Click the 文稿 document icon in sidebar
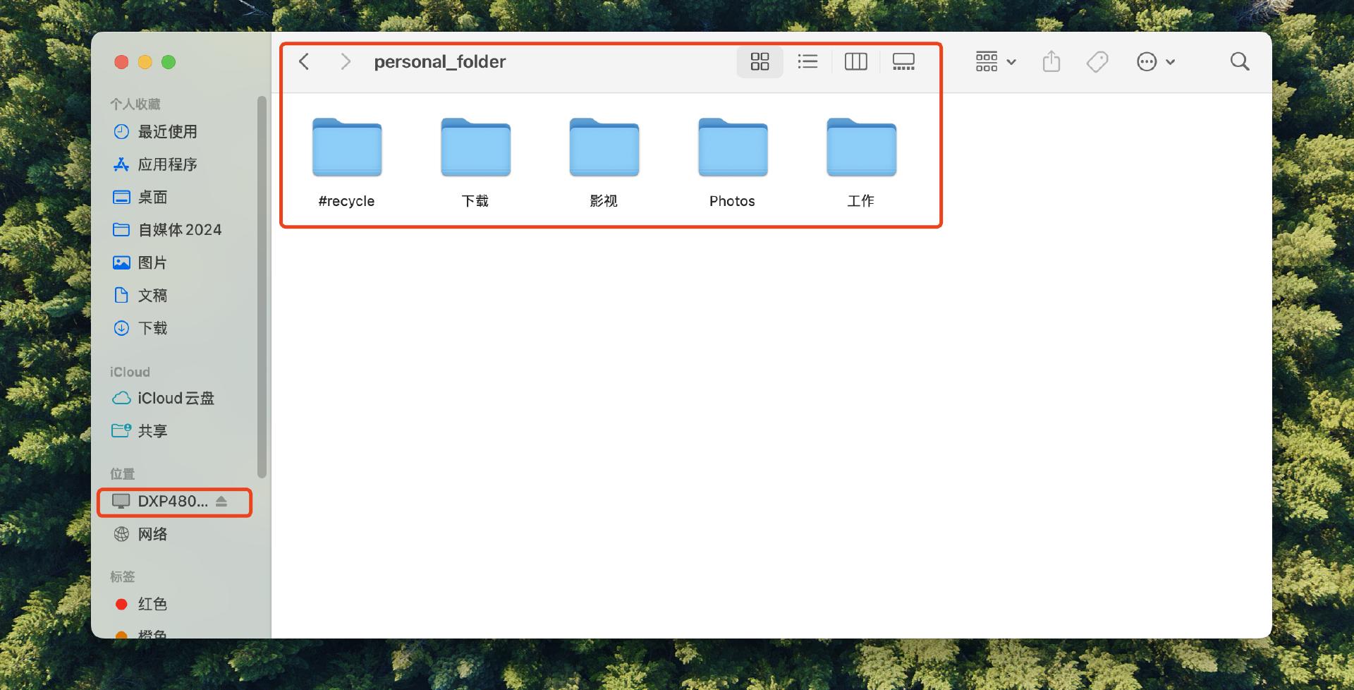1354x690 pixels. click(121, 295)
